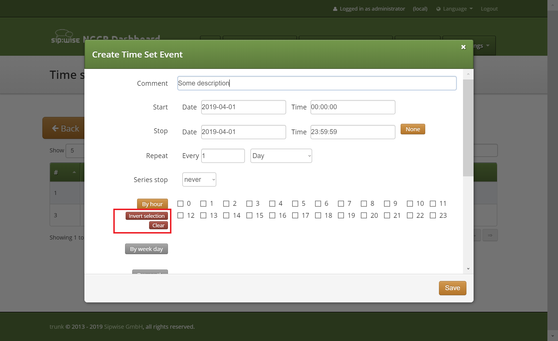
Task: Click the Clear button to reset hours
Action: 158,225
